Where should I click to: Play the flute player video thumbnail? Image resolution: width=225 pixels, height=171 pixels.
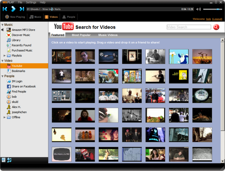point(155,76)
